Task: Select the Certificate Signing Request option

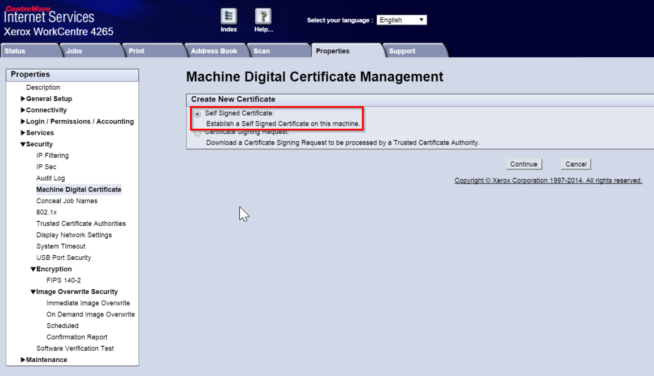Action: pos(197,132)
